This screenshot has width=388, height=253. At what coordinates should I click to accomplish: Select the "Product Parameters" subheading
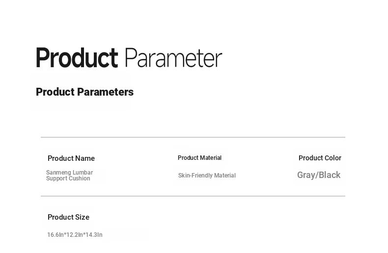pos(84,92)
